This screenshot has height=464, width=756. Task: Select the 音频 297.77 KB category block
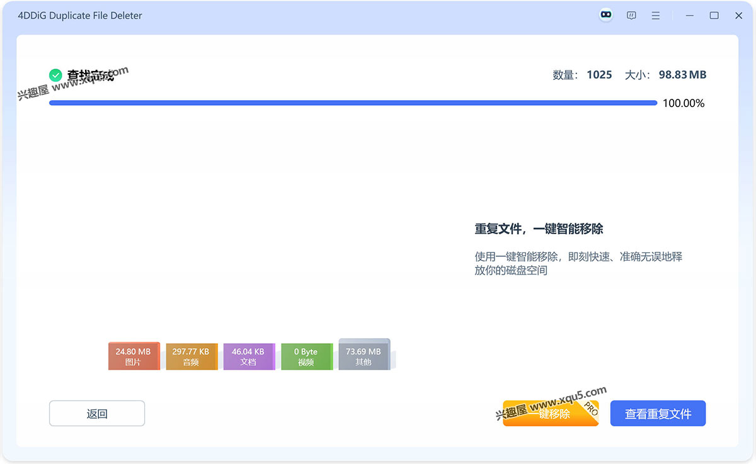tap(192, 356)
